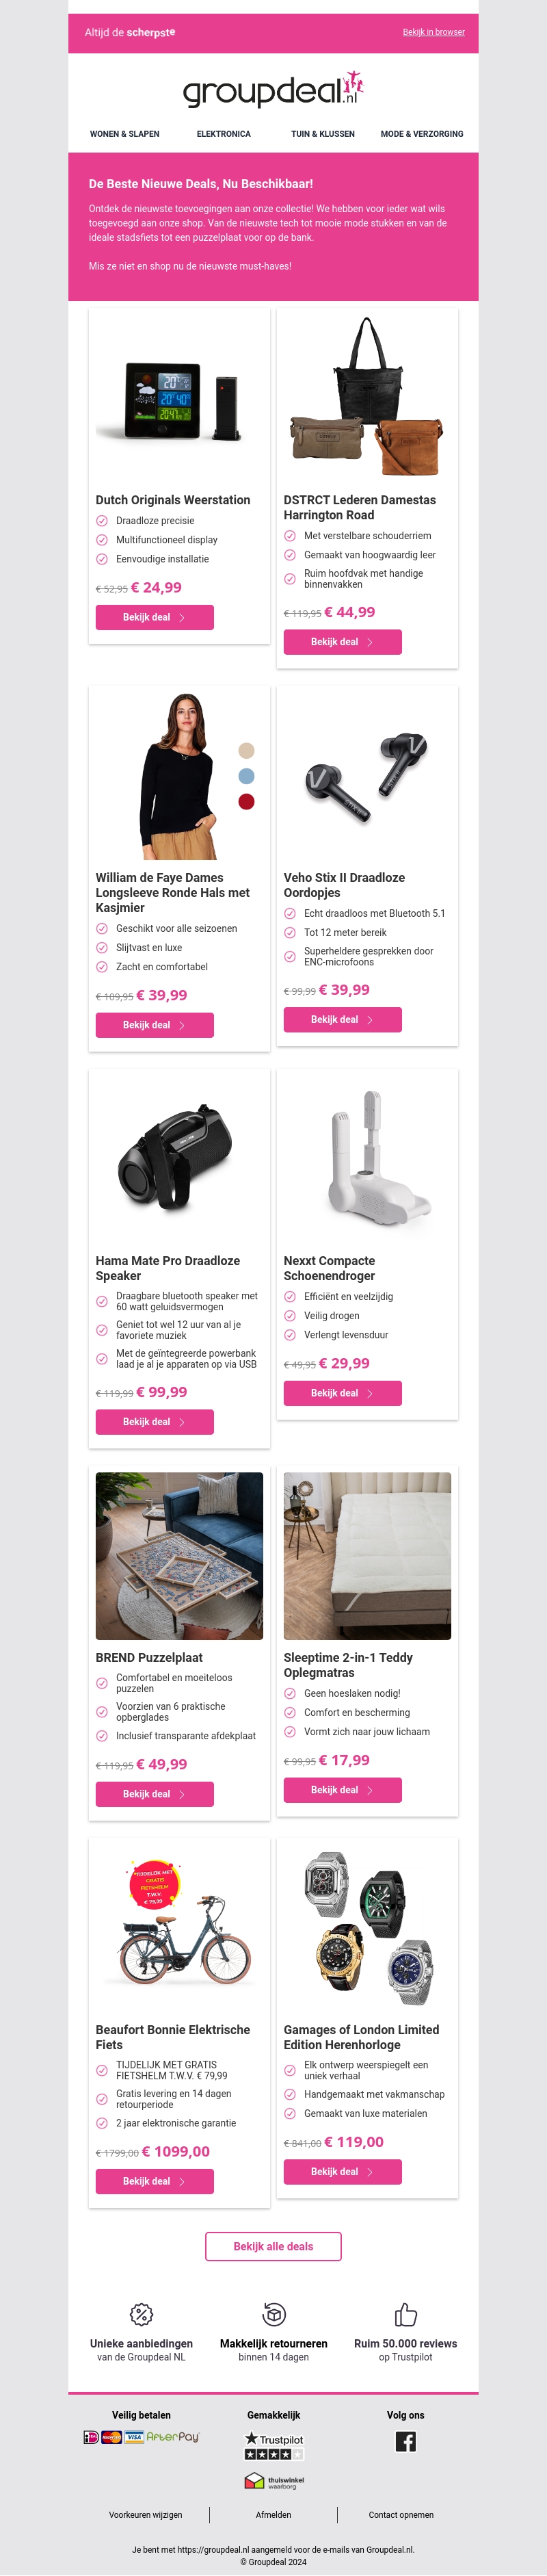547x2576 pixels.
Task: Open the Trustpilot rating logo
Action: click(274, 2445)
